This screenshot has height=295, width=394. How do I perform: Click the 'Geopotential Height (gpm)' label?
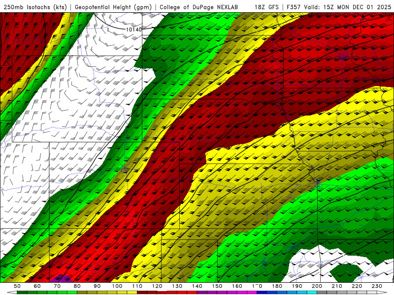[113, 7]
